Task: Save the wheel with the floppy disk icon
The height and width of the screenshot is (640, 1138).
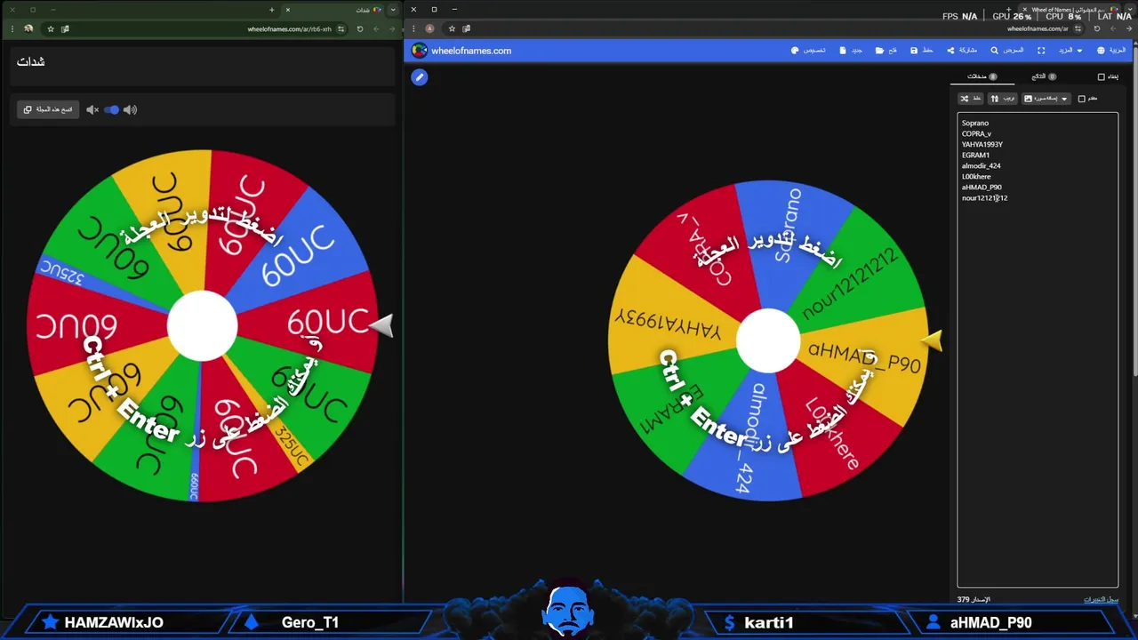Action: (x=914, y=51)
